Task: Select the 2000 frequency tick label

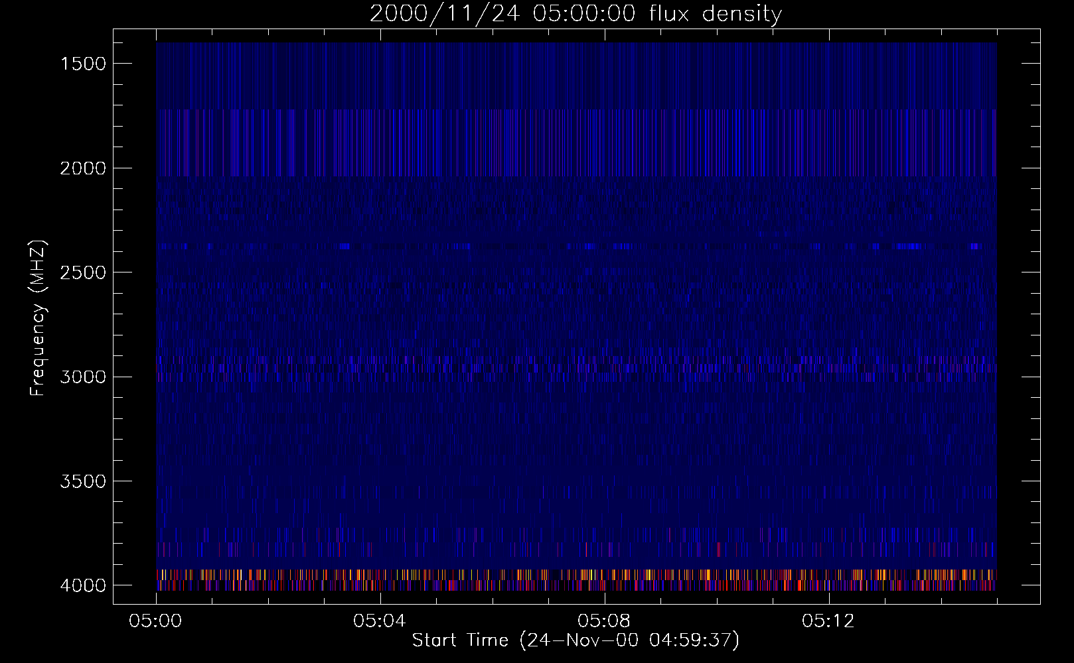Action: coord(83,168)
